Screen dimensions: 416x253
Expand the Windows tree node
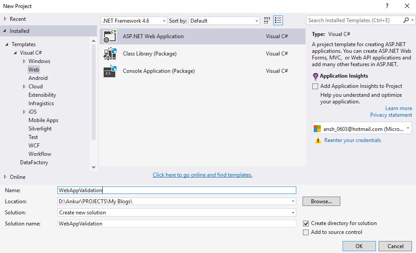[x=24, y=61]
